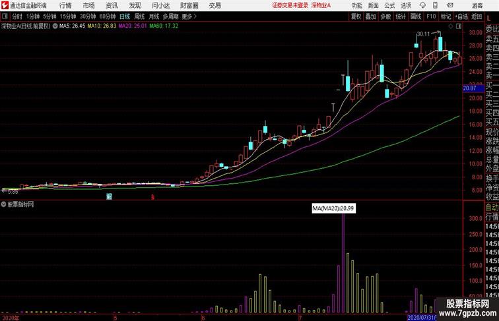Open the 资讯 menu
The image size is (499, 321).
(x=112, y=5)
